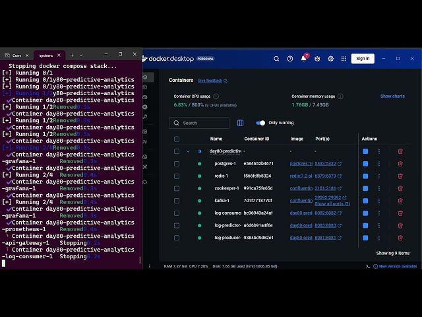422x317 pixels.
Task: Switch to the Com terminal tab
Action: tap(16, 55)
